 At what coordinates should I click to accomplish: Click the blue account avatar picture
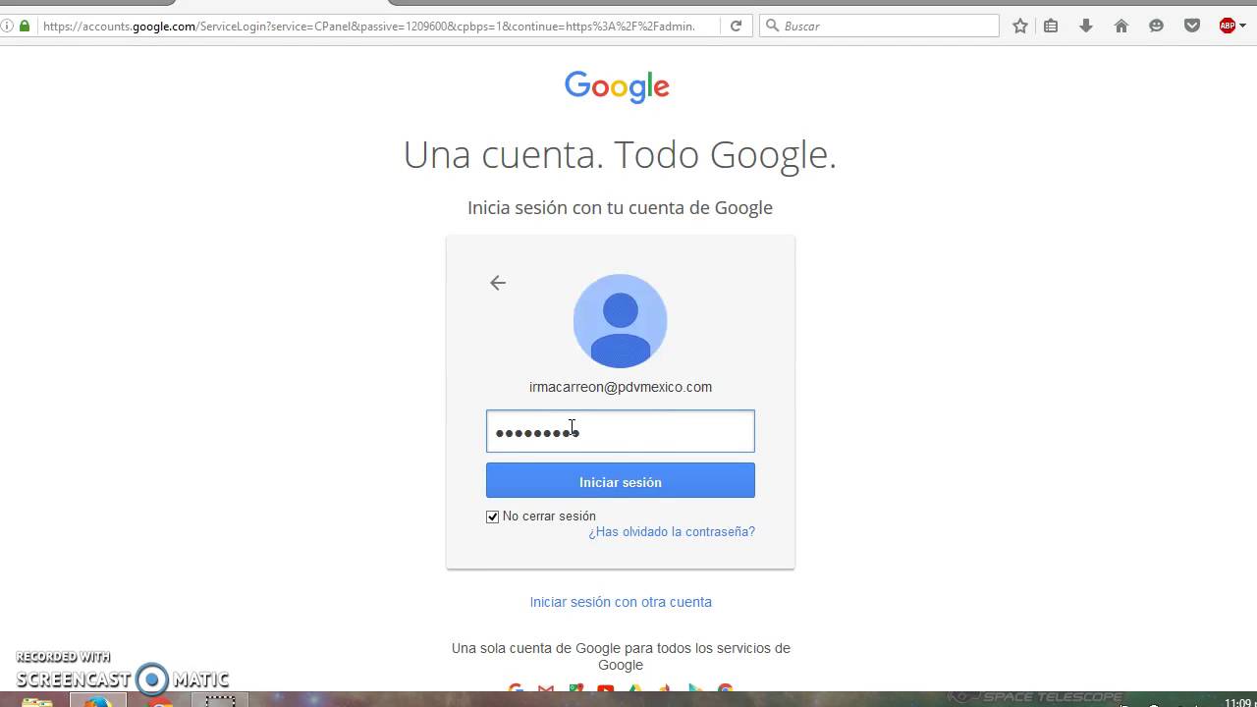[620, 321]
